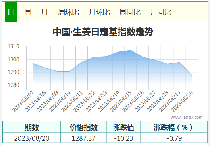Click table cell 2023/08/20
210x146 pixels.
point(32,138)
